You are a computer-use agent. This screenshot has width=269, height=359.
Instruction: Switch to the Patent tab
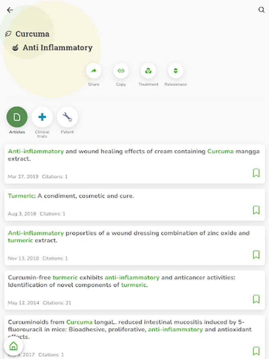pyautogui.click(x=67, y=117)
